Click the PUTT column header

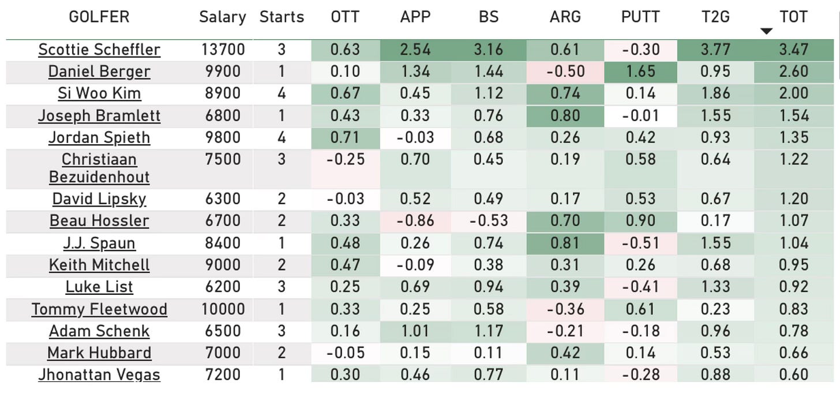point(640,17)
